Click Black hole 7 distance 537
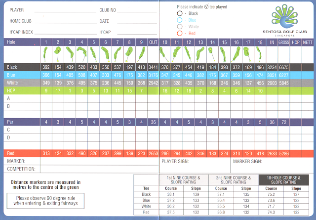 tap(118, 67)
